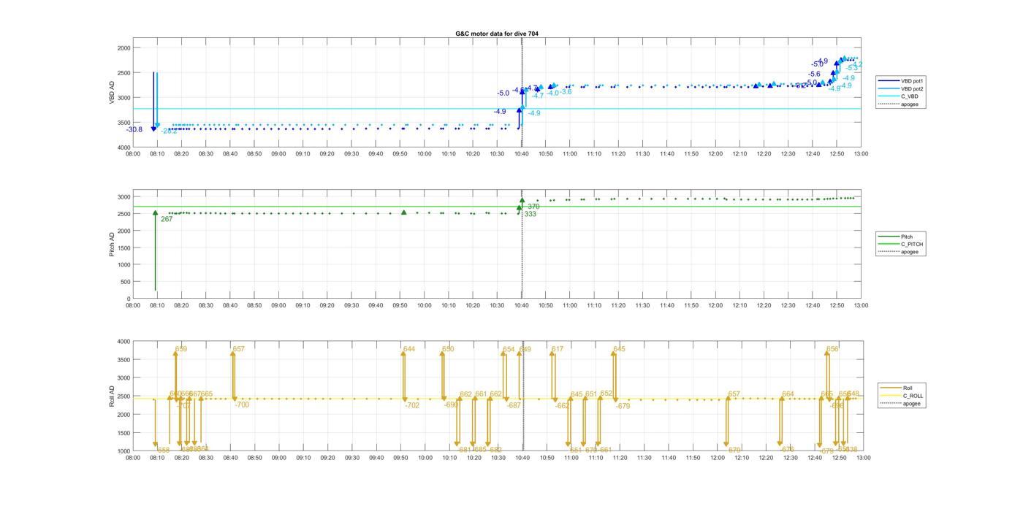This screenshot has width=1023, height=506.
Task: Click the 'VBD AD' y-axis label
Action: tap(113, 91)
